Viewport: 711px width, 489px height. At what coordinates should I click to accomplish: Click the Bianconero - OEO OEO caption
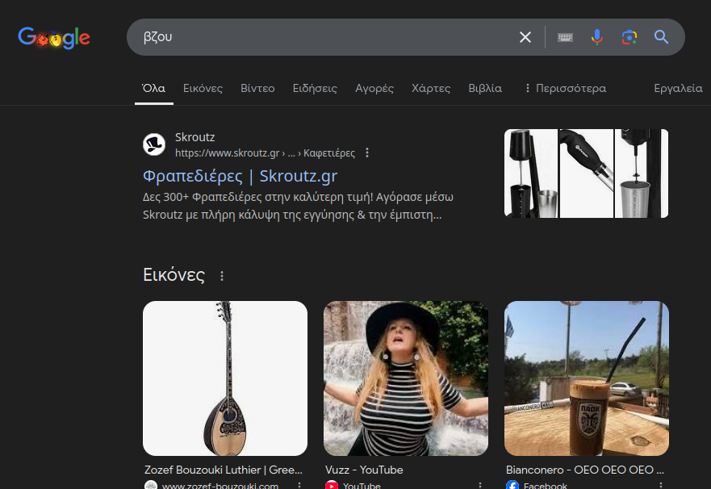(x=585, y=470)
